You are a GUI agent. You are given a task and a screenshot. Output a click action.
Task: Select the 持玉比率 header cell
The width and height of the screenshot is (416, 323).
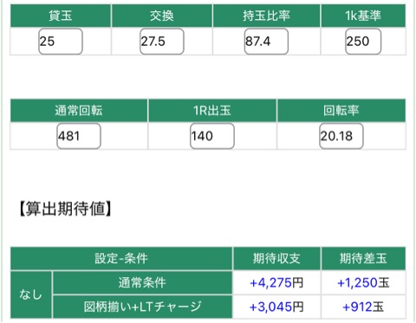pyautogui.click(x=266, y=16)
